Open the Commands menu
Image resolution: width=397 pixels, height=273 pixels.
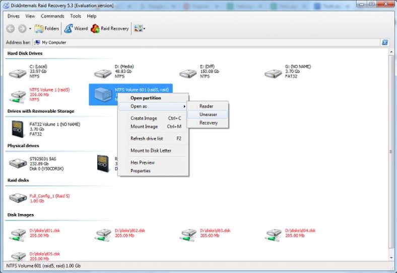(52, 16)
